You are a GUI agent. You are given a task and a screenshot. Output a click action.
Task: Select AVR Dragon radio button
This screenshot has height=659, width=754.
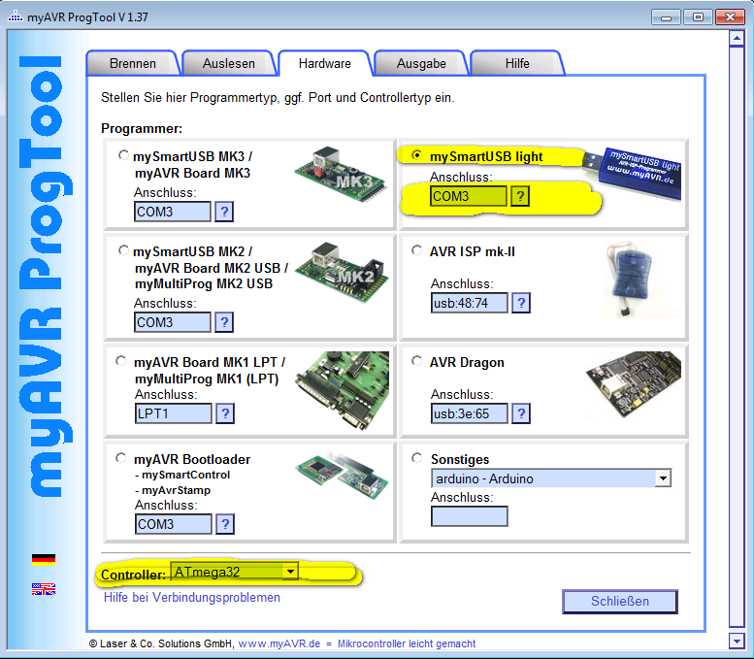(x=417, y=361)
